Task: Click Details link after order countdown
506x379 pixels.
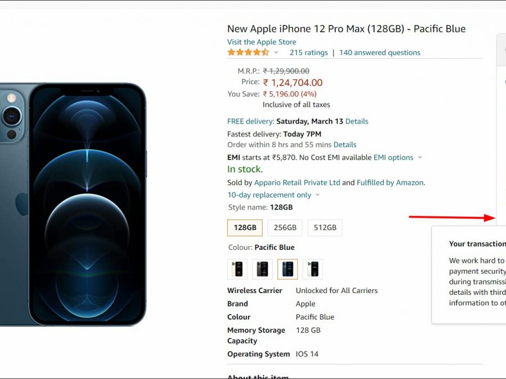Action: [345, 145]
